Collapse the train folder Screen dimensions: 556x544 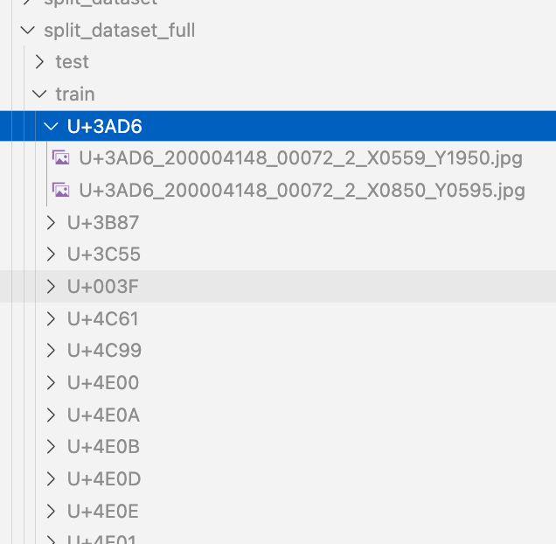pyautogui.click(x=38, y=94)
